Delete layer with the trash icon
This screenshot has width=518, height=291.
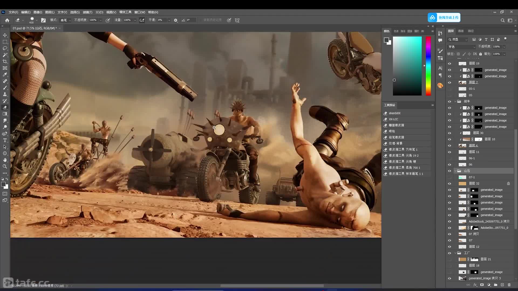(509, 285)
